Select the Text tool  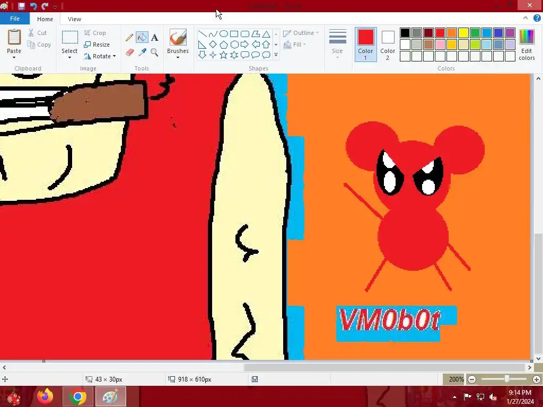(x=155, y=37)
